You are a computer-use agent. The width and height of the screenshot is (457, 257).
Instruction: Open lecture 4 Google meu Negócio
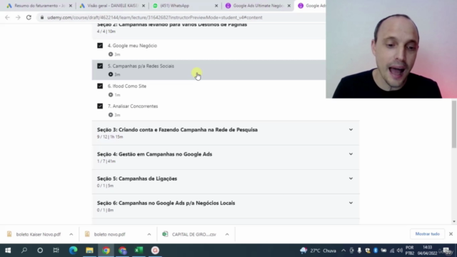(132, 46)
